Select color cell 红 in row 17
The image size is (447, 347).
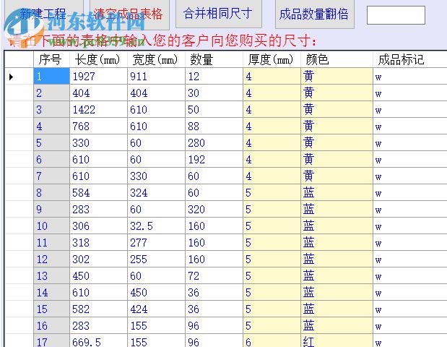pos(337,341)
